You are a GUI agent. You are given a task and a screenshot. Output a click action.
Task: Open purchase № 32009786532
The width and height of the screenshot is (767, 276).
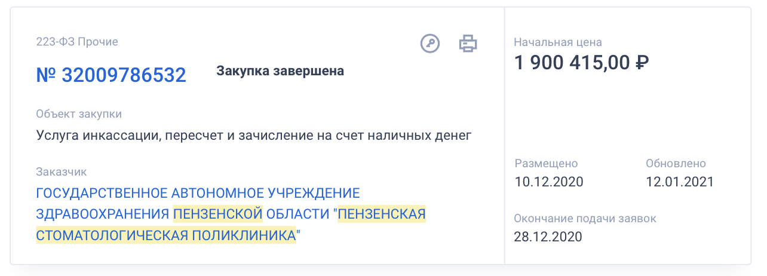tap(111, 75)
